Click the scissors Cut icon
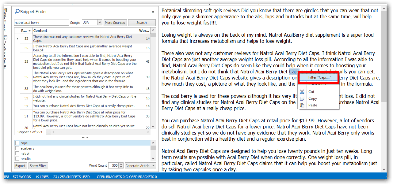This screenshot has height=185, width=393. 302,91
